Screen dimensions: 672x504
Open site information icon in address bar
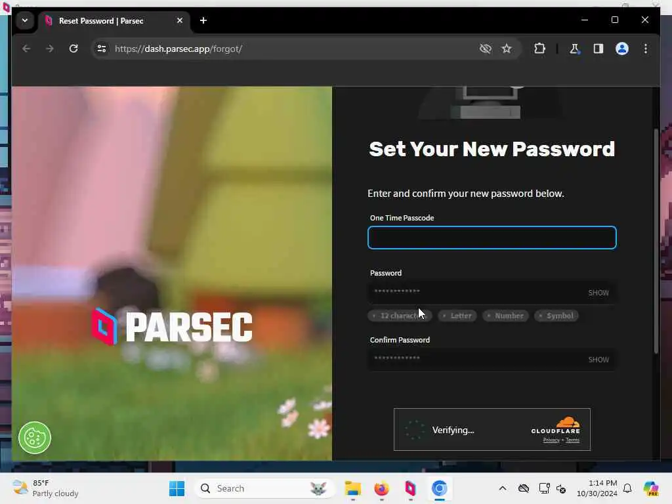tap(102, 49)
